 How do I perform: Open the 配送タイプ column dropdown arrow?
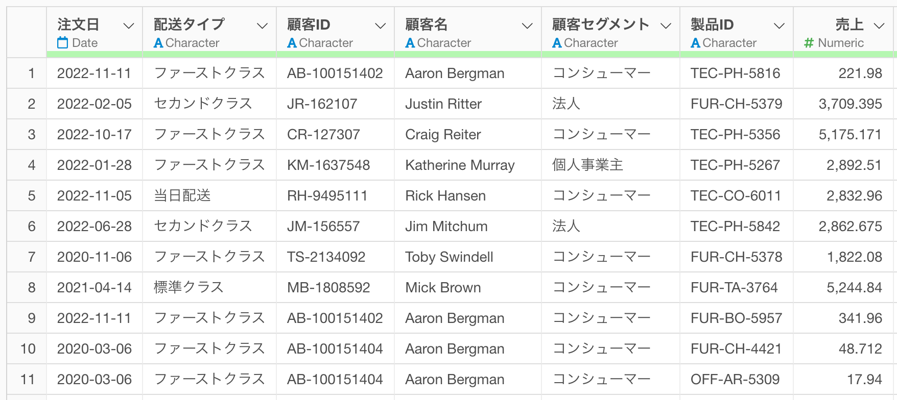tap(262, 26)
